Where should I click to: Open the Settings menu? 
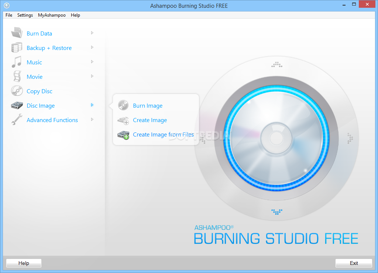pyautogui.click(x=25, y=15)
